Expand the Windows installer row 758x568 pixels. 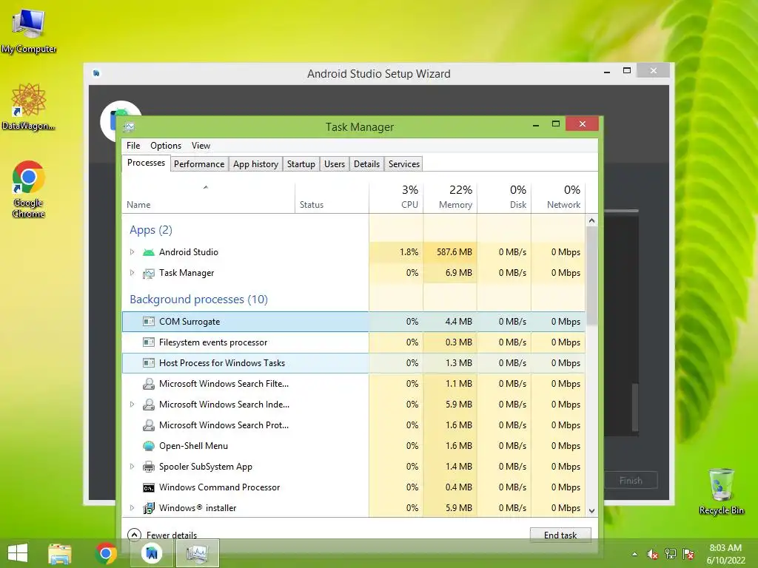[x=132, y=508]
